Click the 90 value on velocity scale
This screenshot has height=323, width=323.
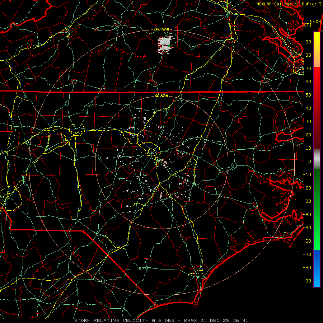point(308,42)
